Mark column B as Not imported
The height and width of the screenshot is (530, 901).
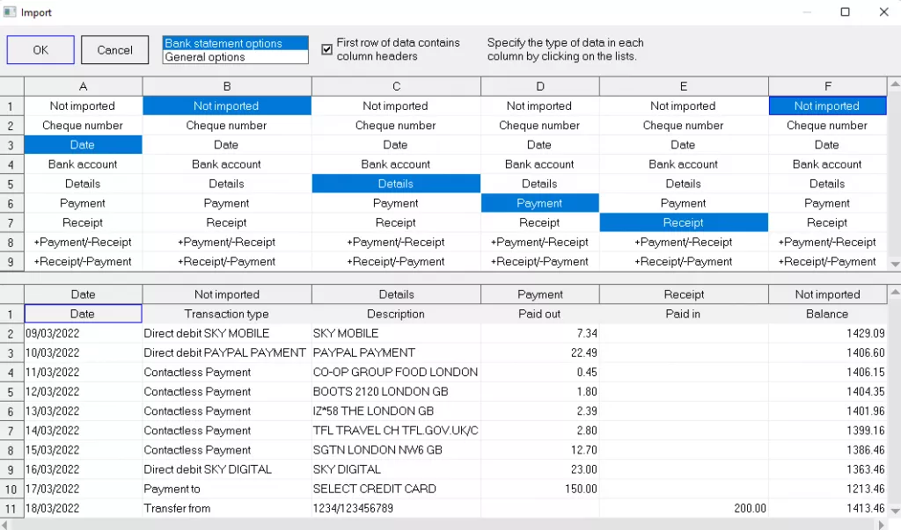pos(226,105)
